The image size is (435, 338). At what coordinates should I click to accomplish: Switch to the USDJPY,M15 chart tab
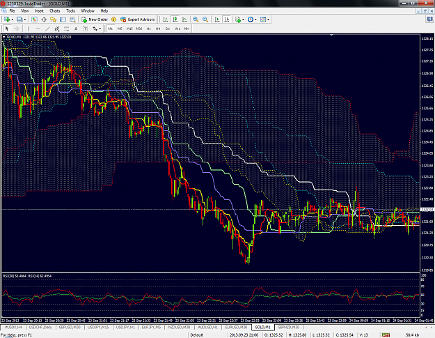click(x=98, y=327)
